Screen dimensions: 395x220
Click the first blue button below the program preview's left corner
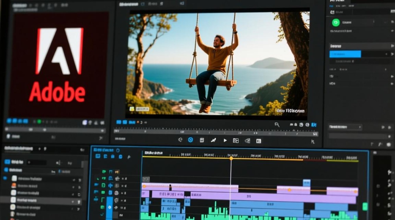[119, 122]
